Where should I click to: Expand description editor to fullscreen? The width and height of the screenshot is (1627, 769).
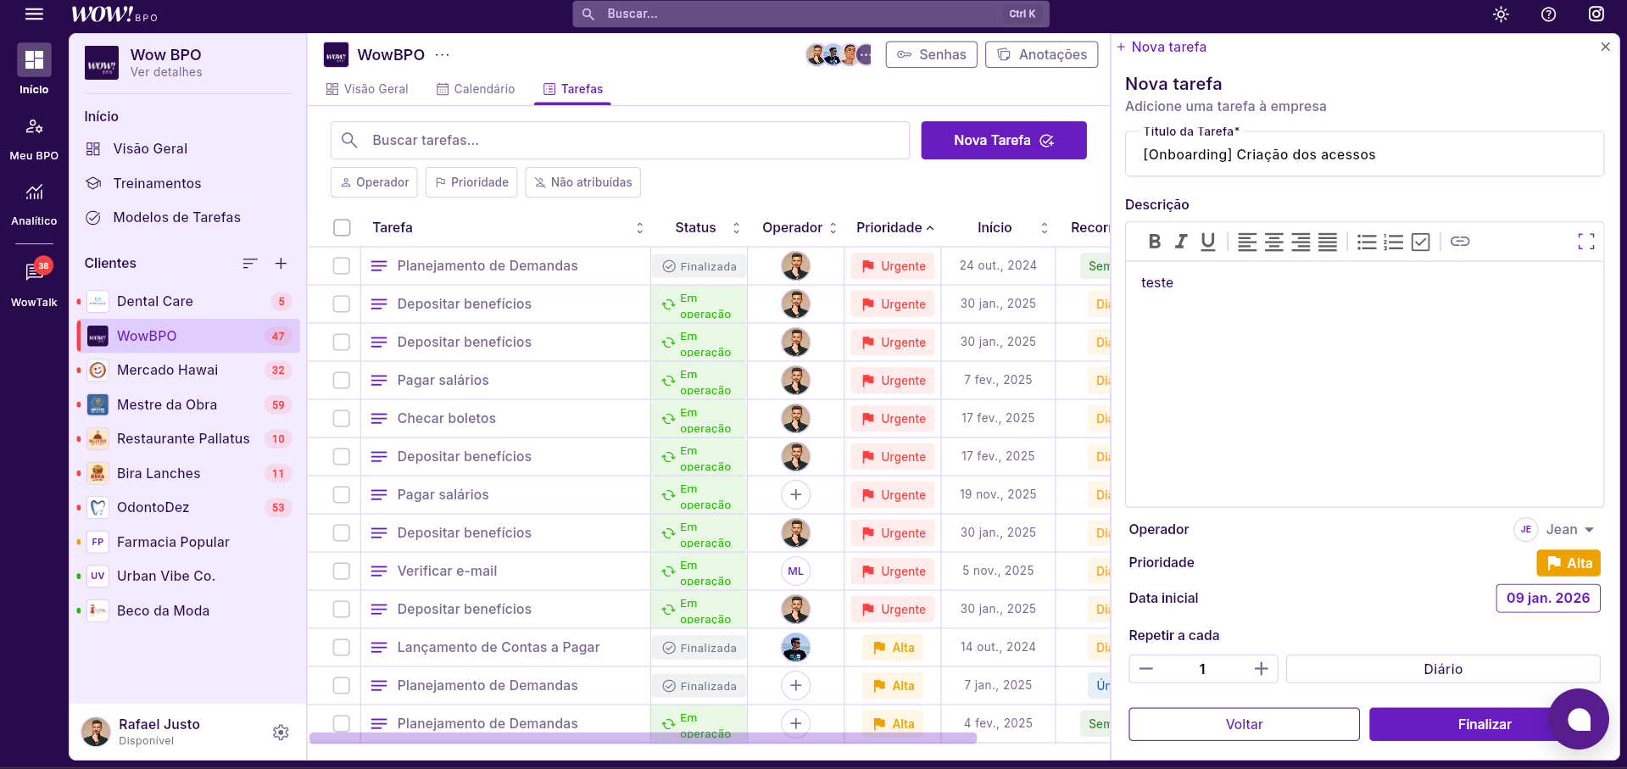click(x=1585, y=242)
